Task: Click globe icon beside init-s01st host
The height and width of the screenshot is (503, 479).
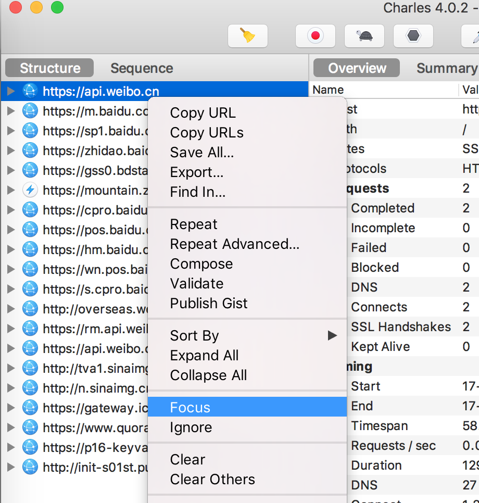Action: coord(30,467)
